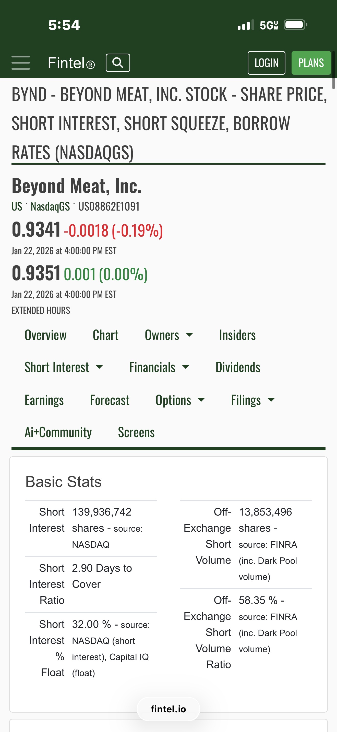Switch to the Overview tab
The height and width of the screenshot is (732, 337).
(x=45, y=335)
